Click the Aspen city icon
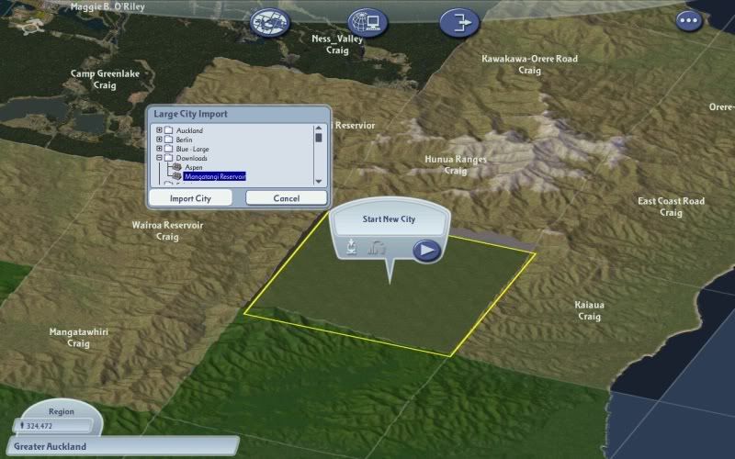The image size is (735, 459). (x=176, y=167)
